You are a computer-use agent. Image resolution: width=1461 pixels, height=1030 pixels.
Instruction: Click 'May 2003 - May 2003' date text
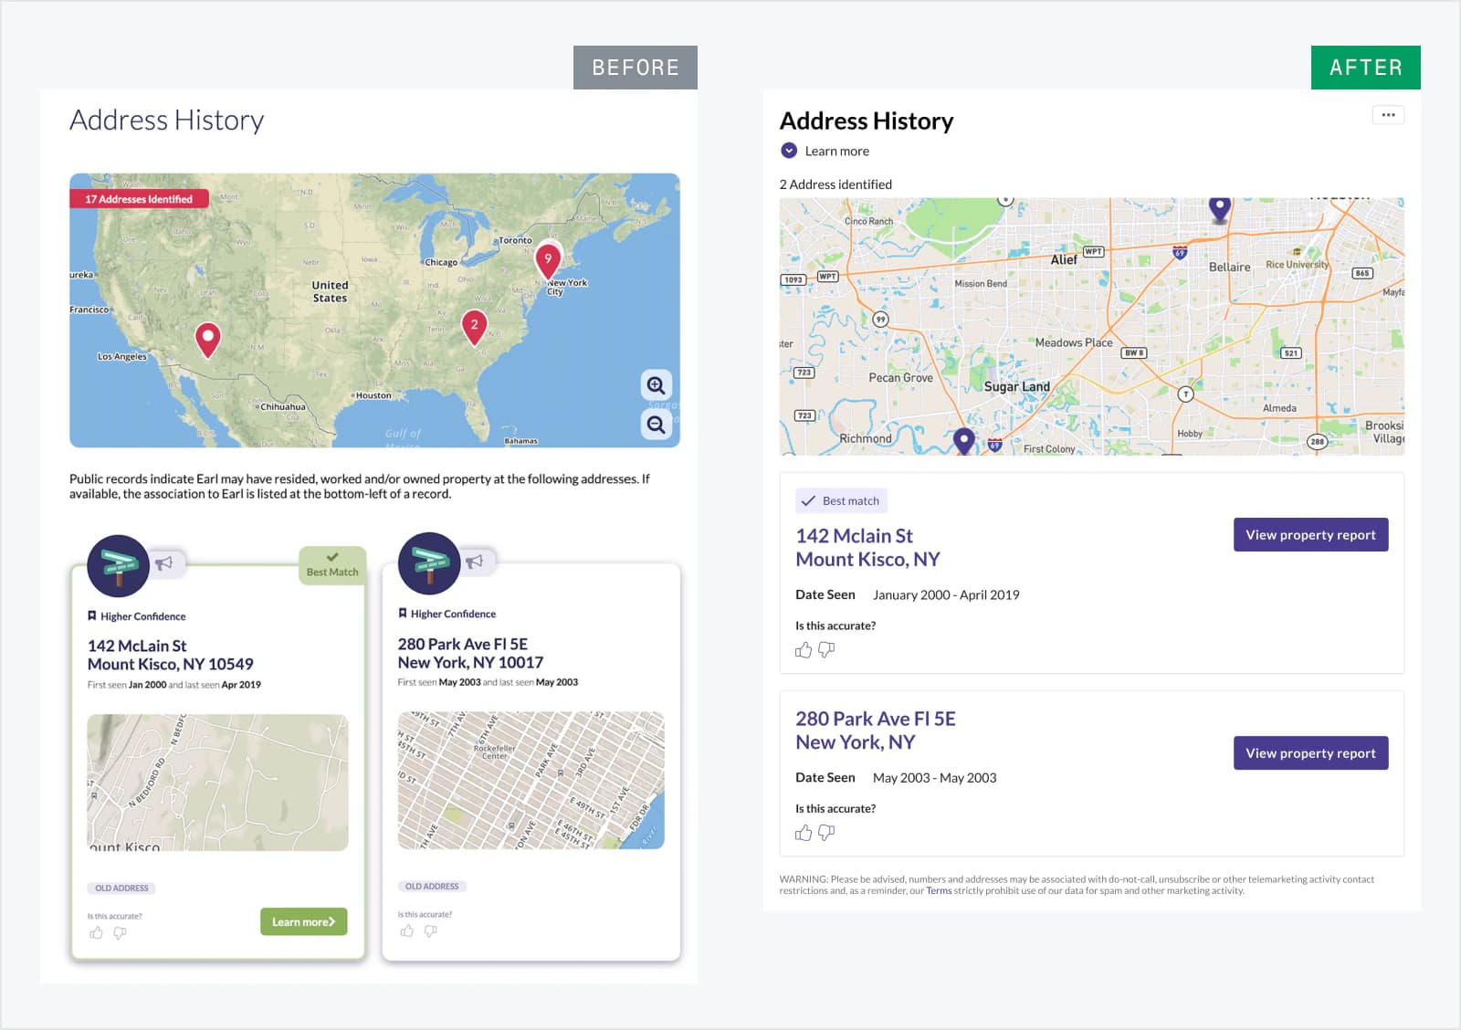[934, 778]
